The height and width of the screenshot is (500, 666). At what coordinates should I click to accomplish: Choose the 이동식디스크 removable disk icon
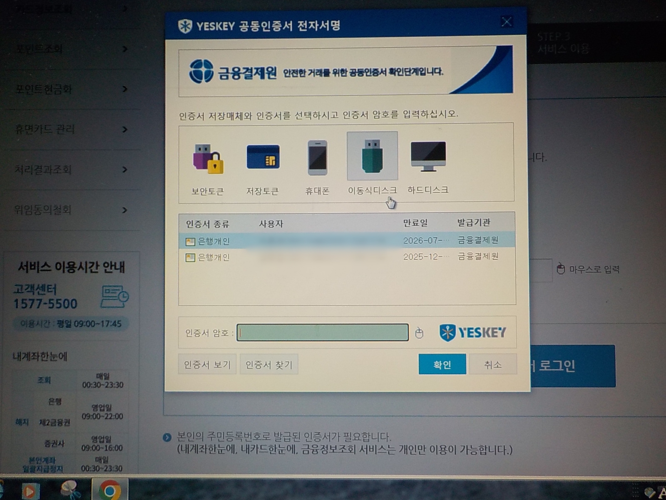point(372,156)
